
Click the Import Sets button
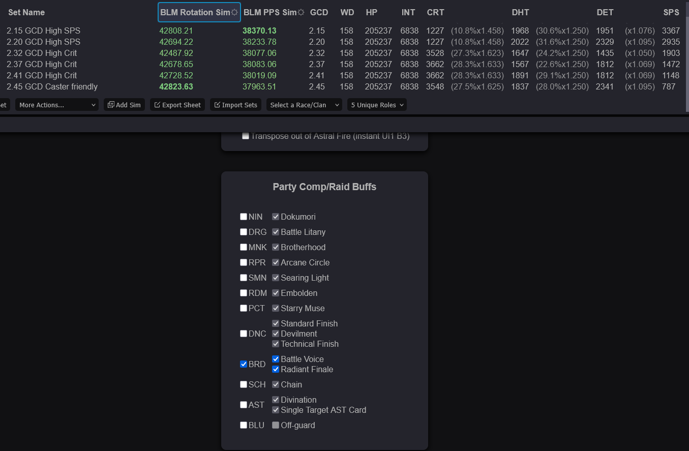(236, 105)
